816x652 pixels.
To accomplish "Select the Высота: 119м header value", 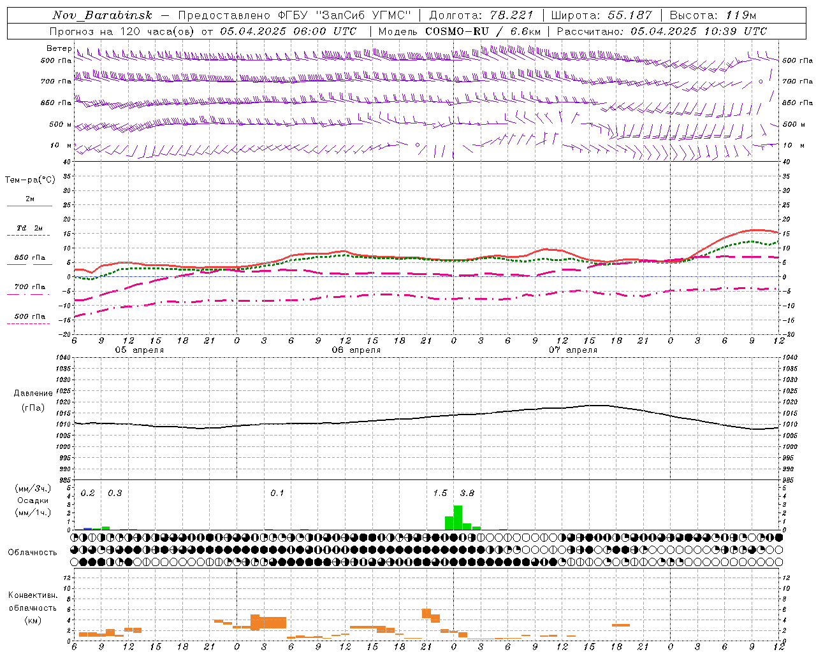I will (x=713, y=15).
